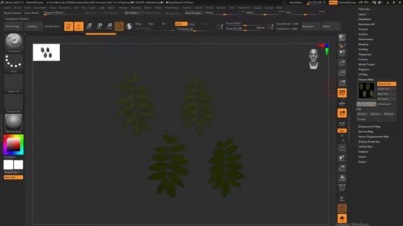Viewport: 403px width, 226px height.
Task: Toggle the Antialiased option
Action: pyautogui.click(x=386, y=104)
